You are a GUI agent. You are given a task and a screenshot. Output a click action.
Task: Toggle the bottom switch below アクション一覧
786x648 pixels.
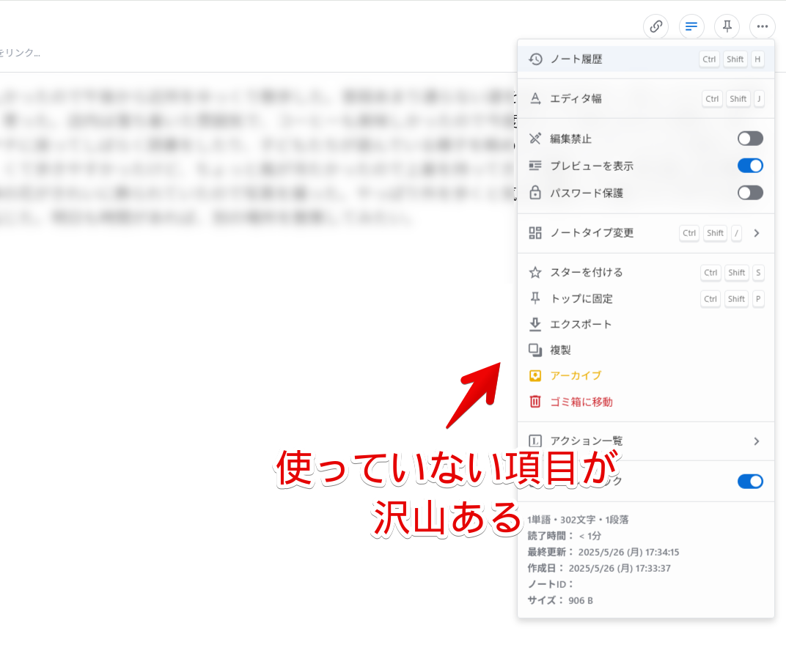750,481
